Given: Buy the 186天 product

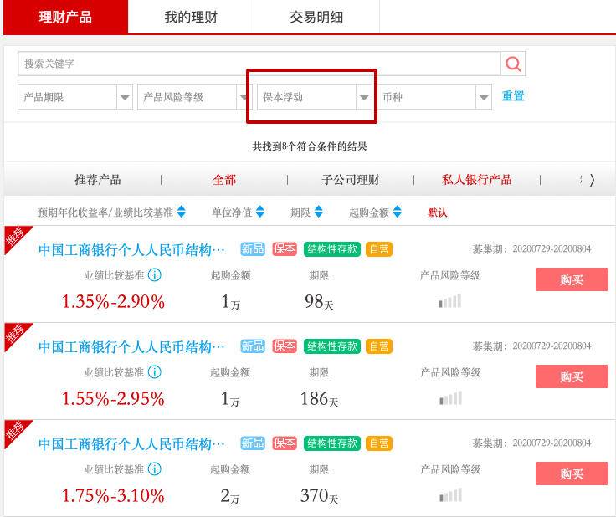Looking at the screenshot, I should click(572, 376).
